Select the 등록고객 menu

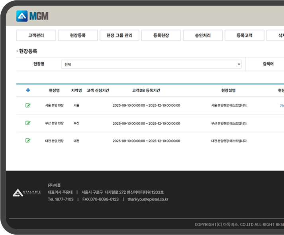pos(244,35)
